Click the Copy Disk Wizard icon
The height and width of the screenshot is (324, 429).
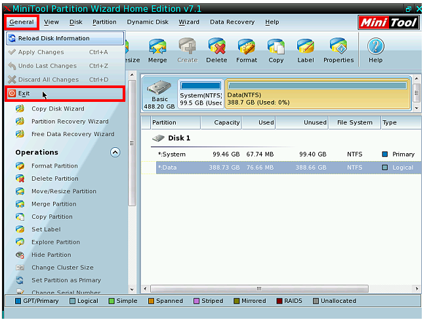coord(20,108)
